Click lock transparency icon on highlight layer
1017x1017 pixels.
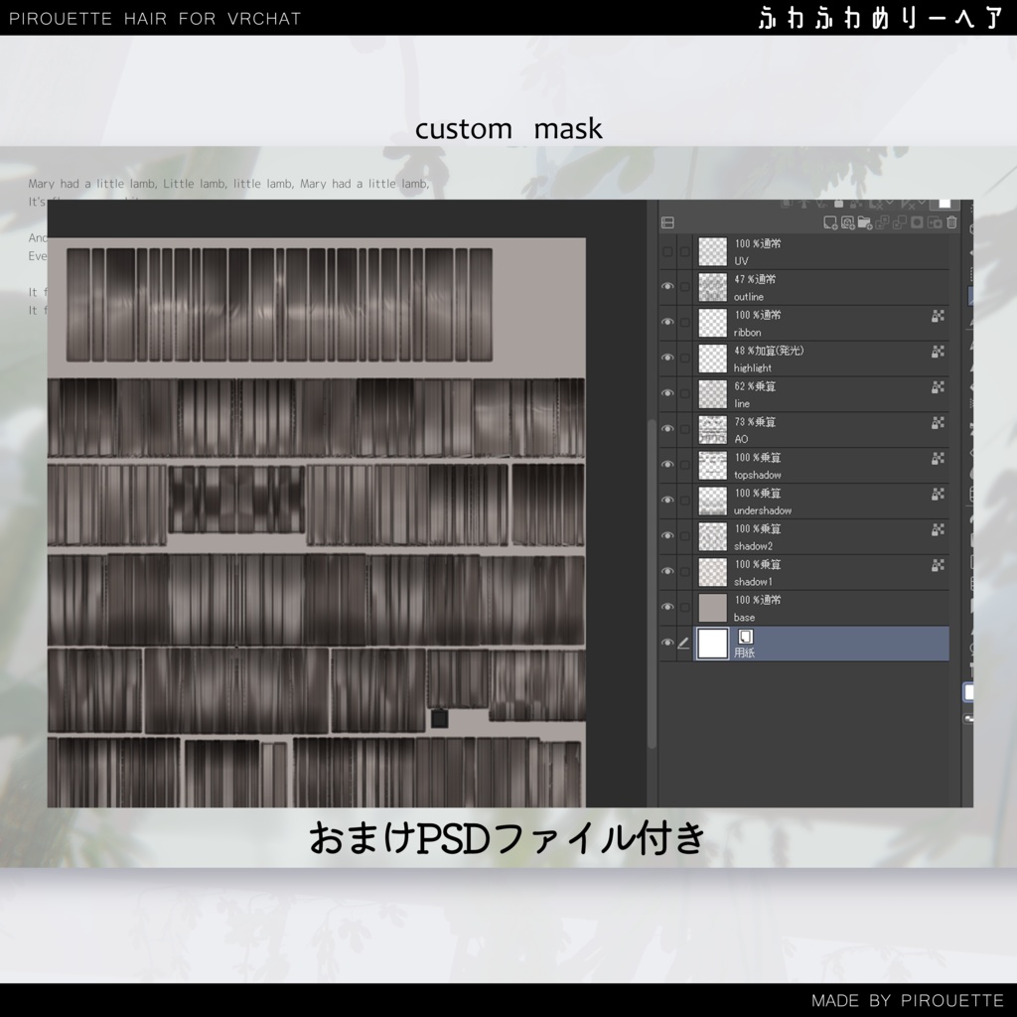click(938, 352)
